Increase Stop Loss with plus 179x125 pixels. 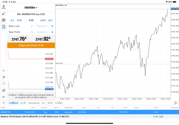coord(52,26)
